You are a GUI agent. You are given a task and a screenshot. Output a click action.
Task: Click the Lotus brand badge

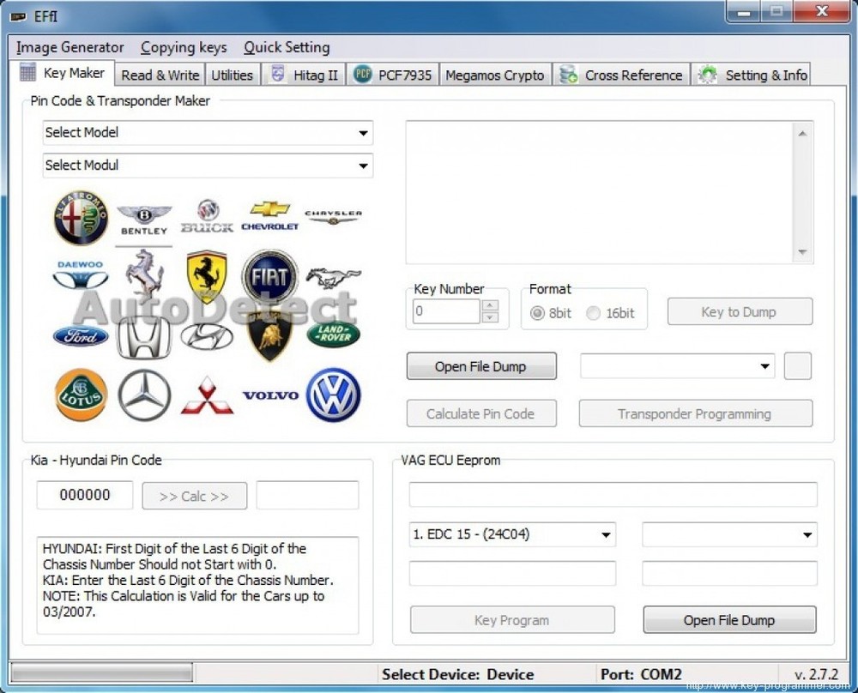(x=80, y=395)
